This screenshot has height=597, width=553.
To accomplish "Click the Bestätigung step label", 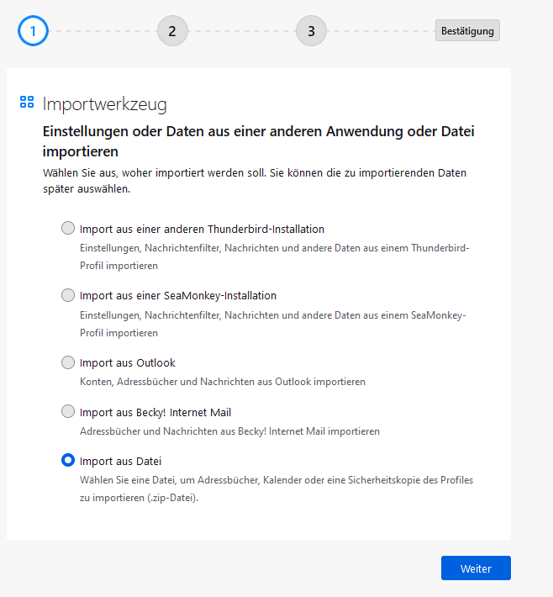I will pos(467,31).
